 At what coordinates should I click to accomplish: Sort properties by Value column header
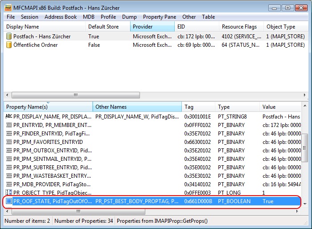pyautogui.click(x=280, y=107)
